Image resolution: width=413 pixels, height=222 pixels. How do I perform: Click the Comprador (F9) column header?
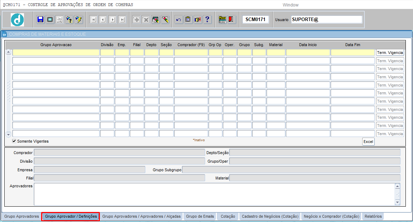coord(191,45)
